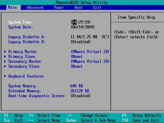
Task: Click F10 Save and Exit in the footer
Action: (141, 120)
